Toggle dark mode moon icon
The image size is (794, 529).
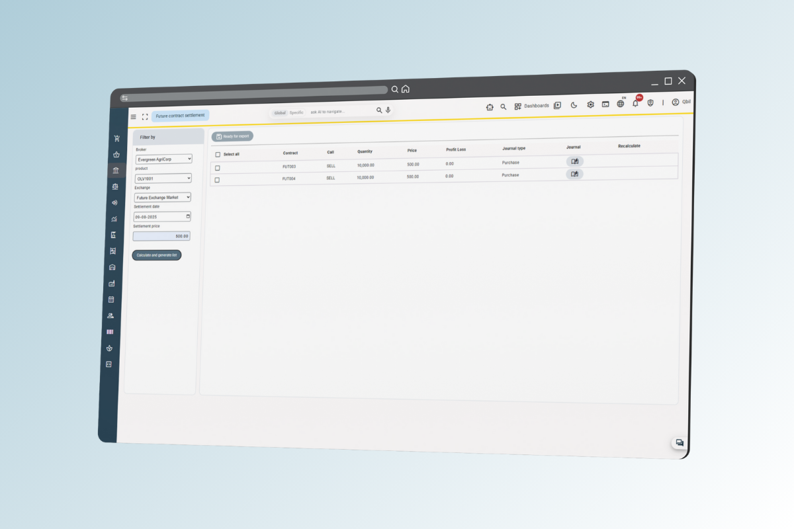(x=574, y=105)
